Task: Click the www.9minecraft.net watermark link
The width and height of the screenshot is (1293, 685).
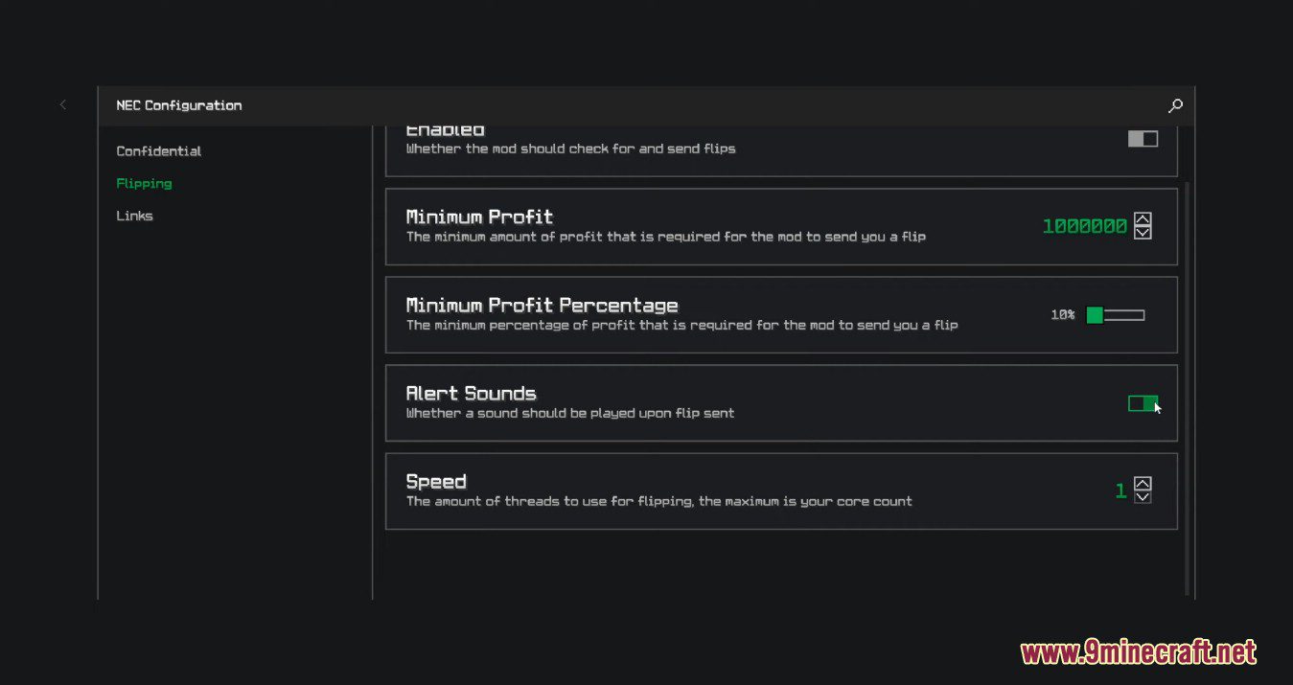Action: [x=1138, y=653]
